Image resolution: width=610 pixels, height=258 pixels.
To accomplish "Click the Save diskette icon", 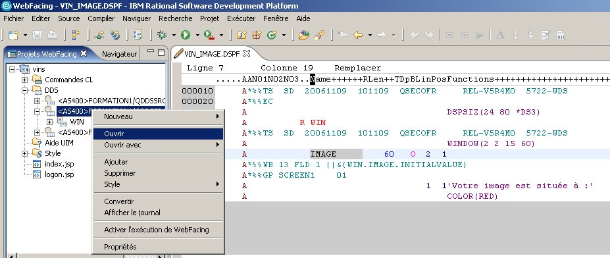I will tap(37, 35).
